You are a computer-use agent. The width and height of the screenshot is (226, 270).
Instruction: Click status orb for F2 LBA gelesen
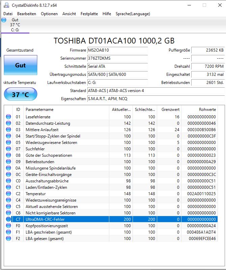[x=8, y=239]
